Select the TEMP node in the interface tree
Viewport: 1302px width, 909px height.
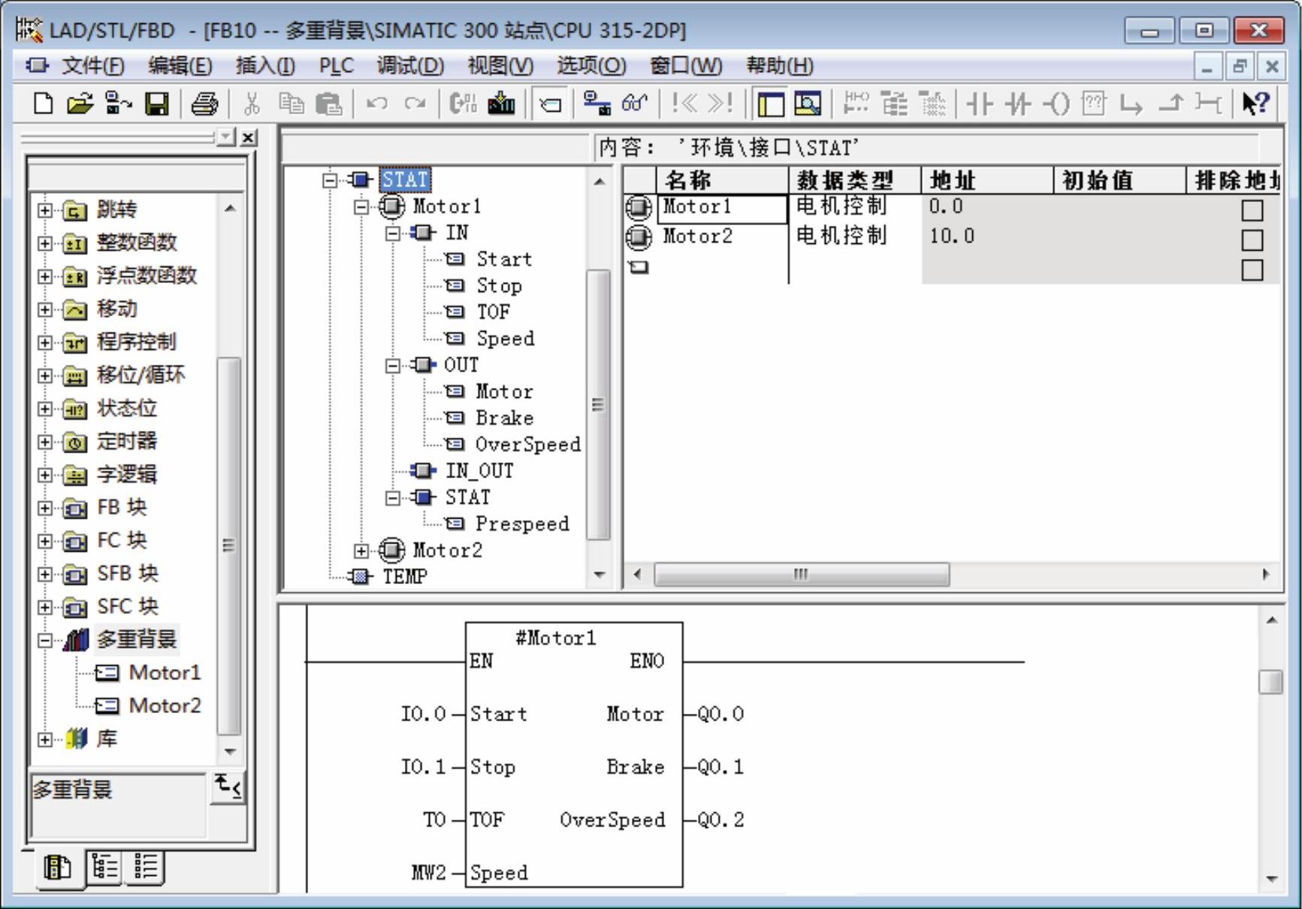coord(405,576)
